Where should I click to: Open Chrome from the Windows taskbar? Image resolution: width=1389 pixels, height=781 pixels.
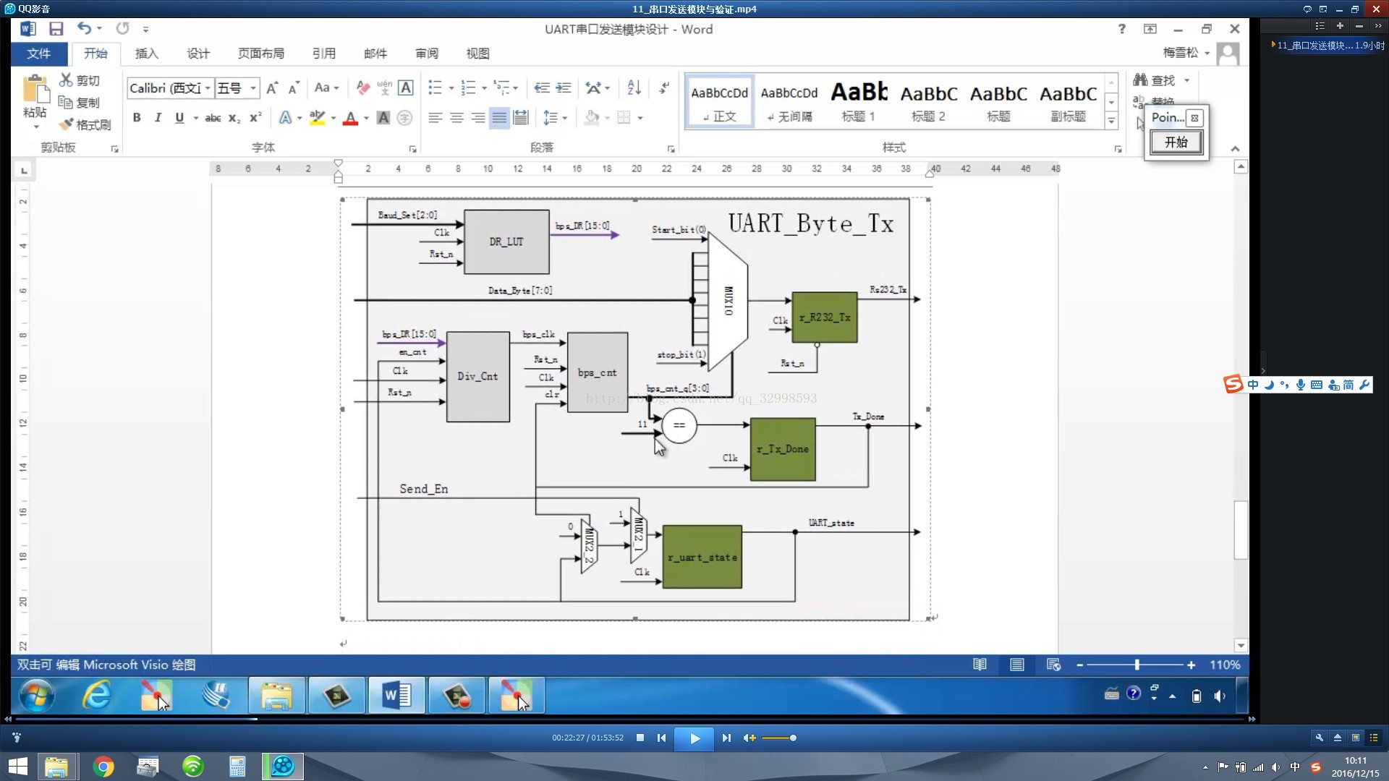click(103, 767)
